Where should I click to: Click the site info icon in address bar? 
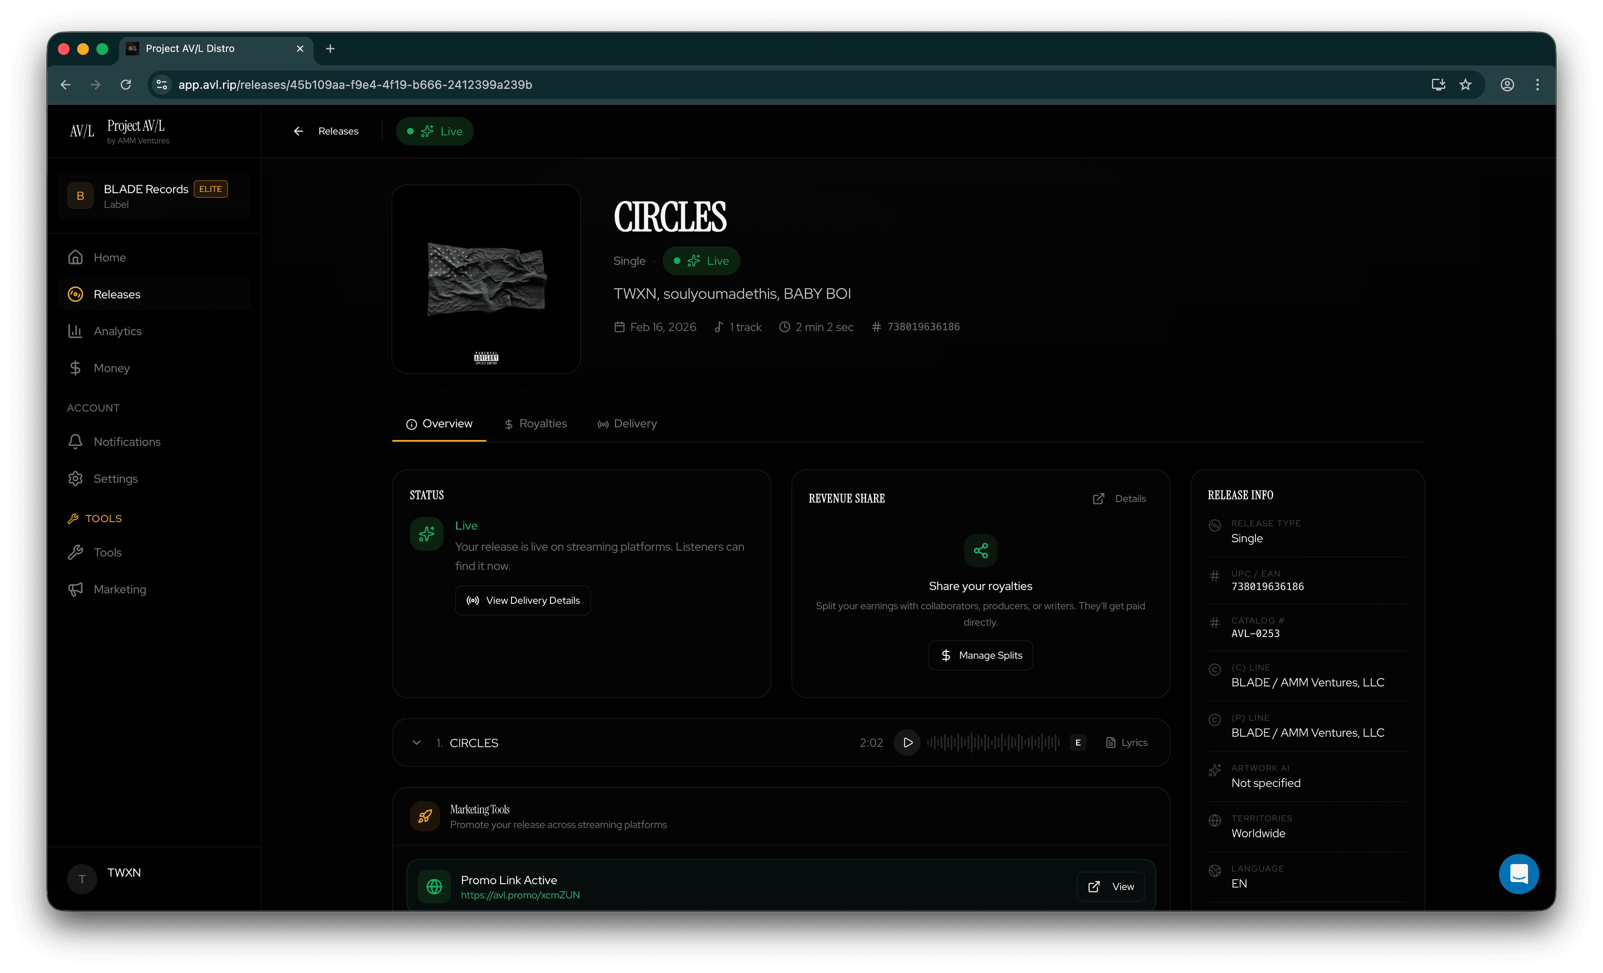(x=162, y=85)
